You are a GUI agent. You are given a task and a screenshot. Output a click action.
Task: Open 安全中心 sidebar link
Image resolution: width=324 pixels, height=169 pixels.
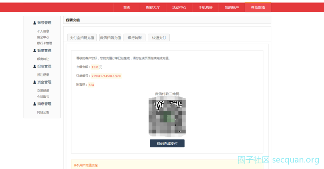coord(43,37)
